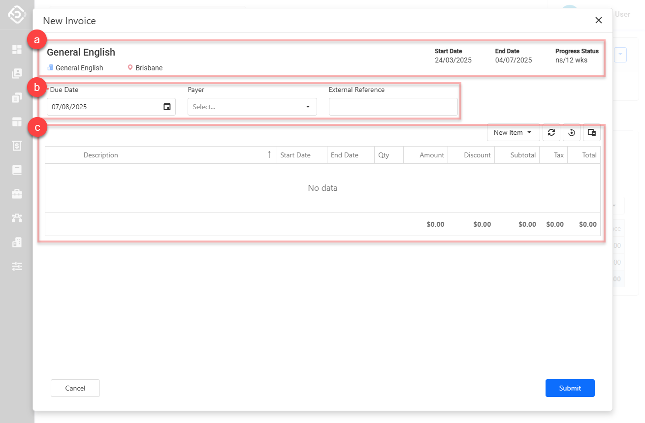Open the dollar invoice icon in sidebar
Screen dimensions: 645x423
pos(17,146)
